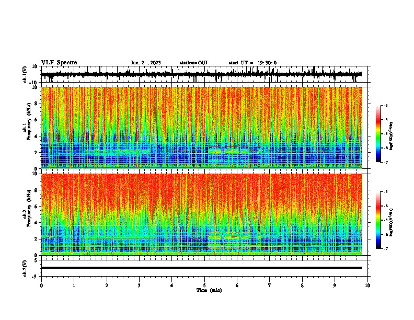Click the ch.2 spectrogram color scale bar
This screenshot has width=414, height=320.
coord(378,220)
